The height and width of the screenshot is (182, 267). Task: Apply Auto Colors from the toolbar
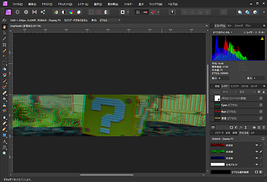tap(71, 12)
